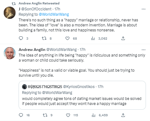
Task: Retweet the SonOfOccident post with 8 retweets
Action: click(x=44, y=38)
